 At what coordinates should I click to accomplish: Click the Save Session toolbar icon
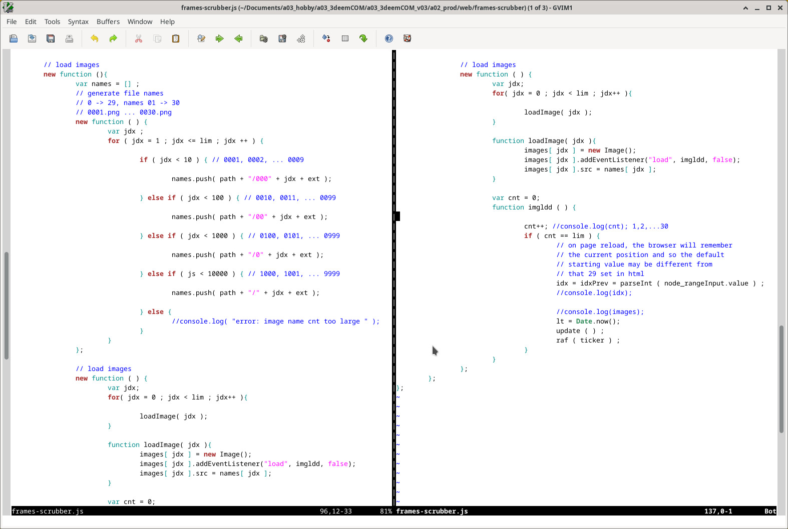coord(282,38)
